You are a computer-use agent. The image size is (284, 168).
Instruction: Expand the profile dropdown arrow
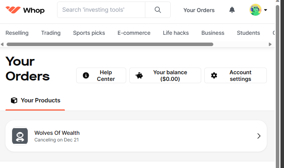click(266, 10)
